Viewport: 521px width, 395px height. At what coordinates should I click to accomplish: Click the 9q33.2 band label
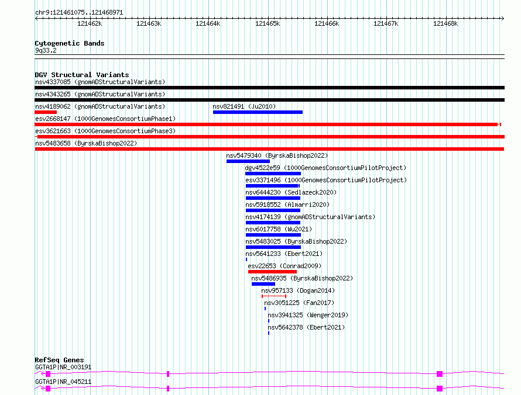point(46,50)
